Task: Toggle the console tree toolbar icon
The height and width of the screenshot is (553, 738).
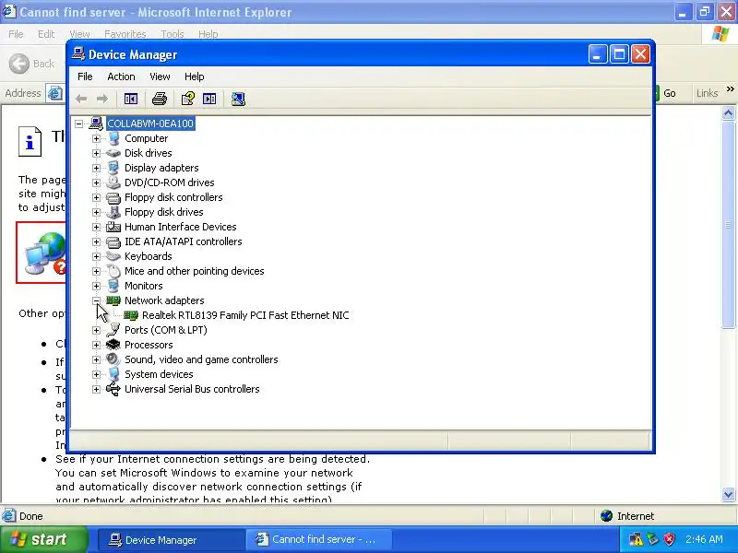Action: point(131,99)
